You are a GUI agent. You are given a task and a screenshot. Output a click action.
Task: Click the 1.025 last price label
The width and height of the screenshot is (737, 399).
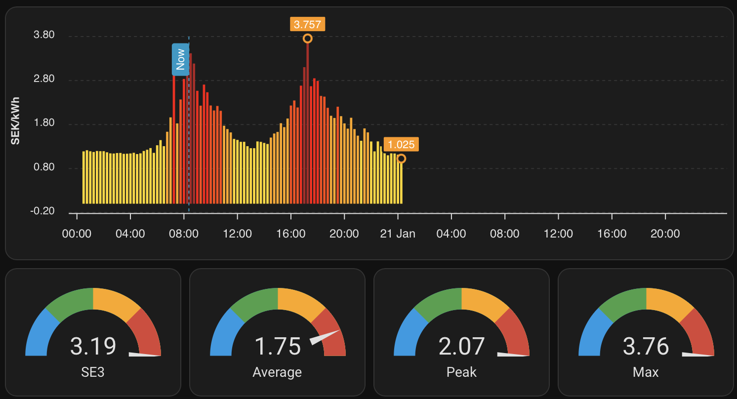click(401, 145)
